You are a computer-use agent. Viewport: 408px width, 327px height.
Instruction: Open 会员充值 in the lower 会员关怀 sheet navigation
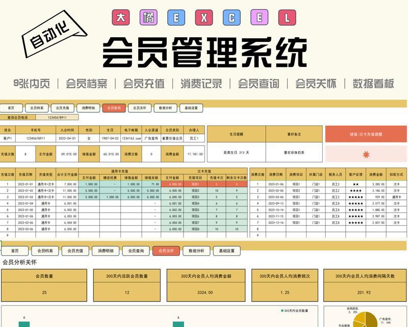point(75,251)
